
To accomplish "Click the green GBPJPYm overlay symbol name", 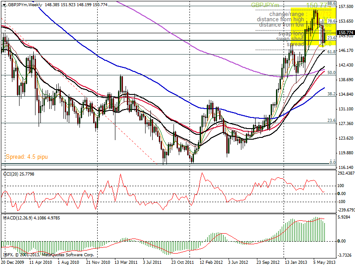I will (x=265, y=5).
